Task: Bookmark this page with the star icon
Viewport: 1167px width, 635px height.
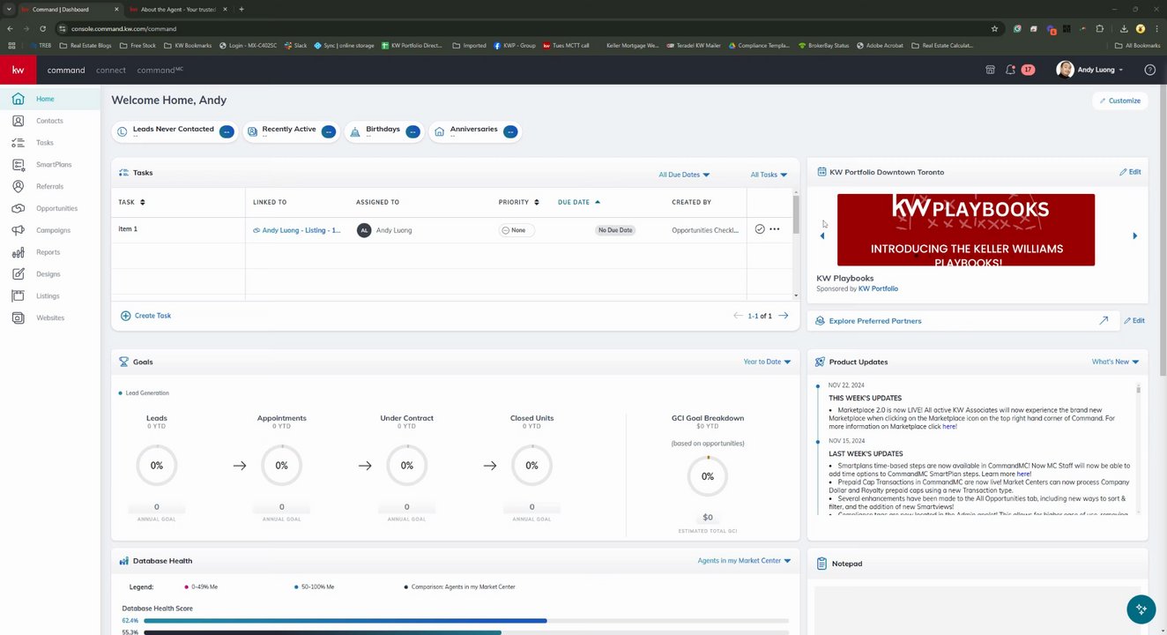Action: point(994,28)
